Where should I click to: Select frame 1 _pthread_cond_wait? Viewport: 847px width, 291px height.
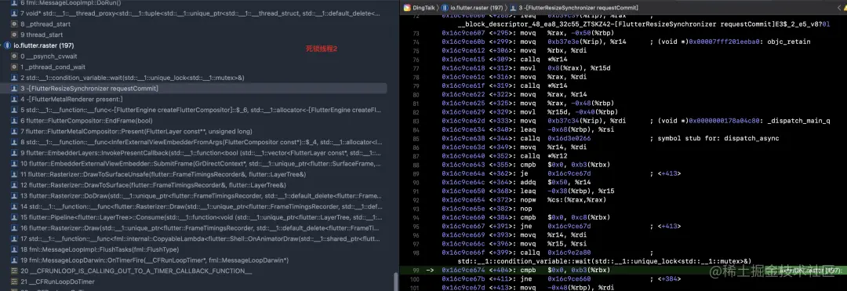click(194, 67)
